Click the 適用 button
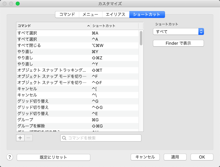Screen dimensions: 220x167 click(x=175, y=157)
